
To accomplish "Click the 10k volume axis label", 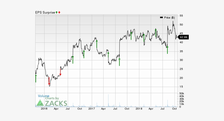I will (182, 104).
